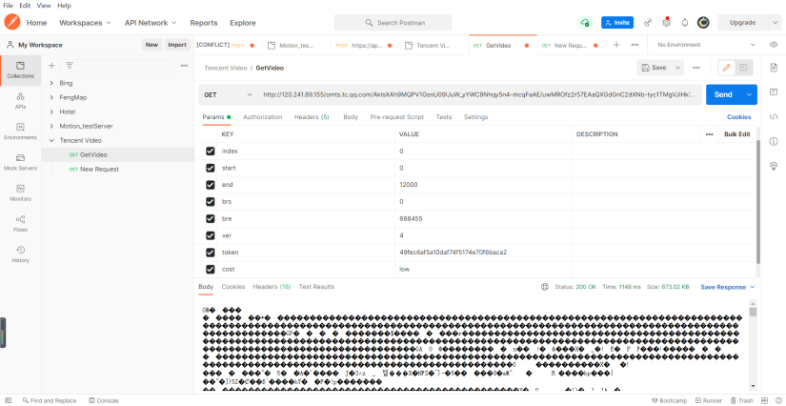This screenshot has height=406, width=786.
Task: Open the Save options dropdown arrow
Action: (x=677, y=68)
